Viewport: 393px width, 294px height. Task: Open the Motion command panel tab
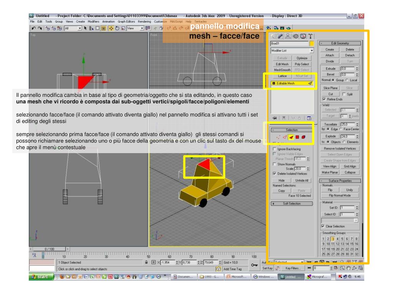296,36
